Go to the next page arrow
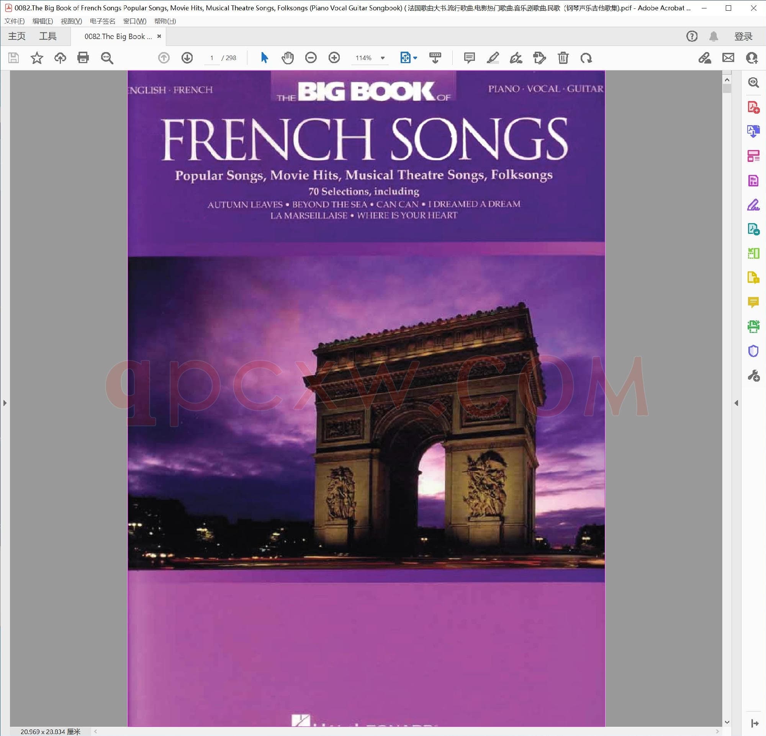The width and height of the screenshot is (766, 736). [x=187, y=58]
